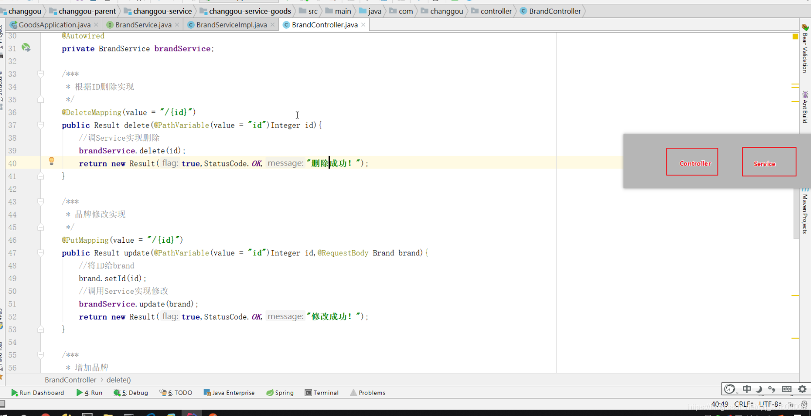Image resolution: width=811 pixels, height=416 pixels.
Task: Close the BrandController.java tab
Action: click(363, 25)
